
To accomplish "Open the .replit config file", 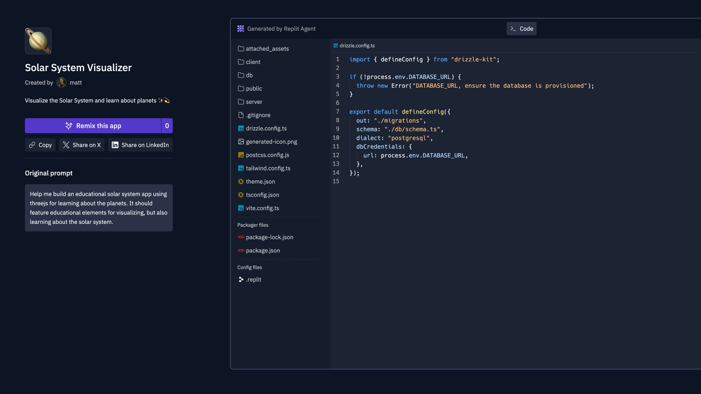I will (250, 280).
